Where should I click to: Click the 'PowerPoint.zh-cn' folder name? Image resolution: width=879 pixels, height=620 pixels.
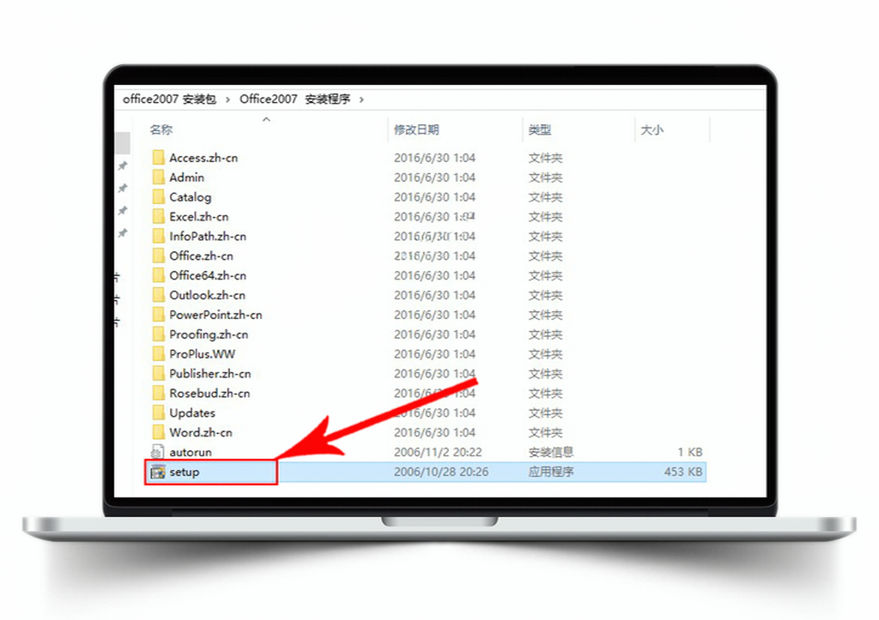pyautogui.click(x=215, y=315)
